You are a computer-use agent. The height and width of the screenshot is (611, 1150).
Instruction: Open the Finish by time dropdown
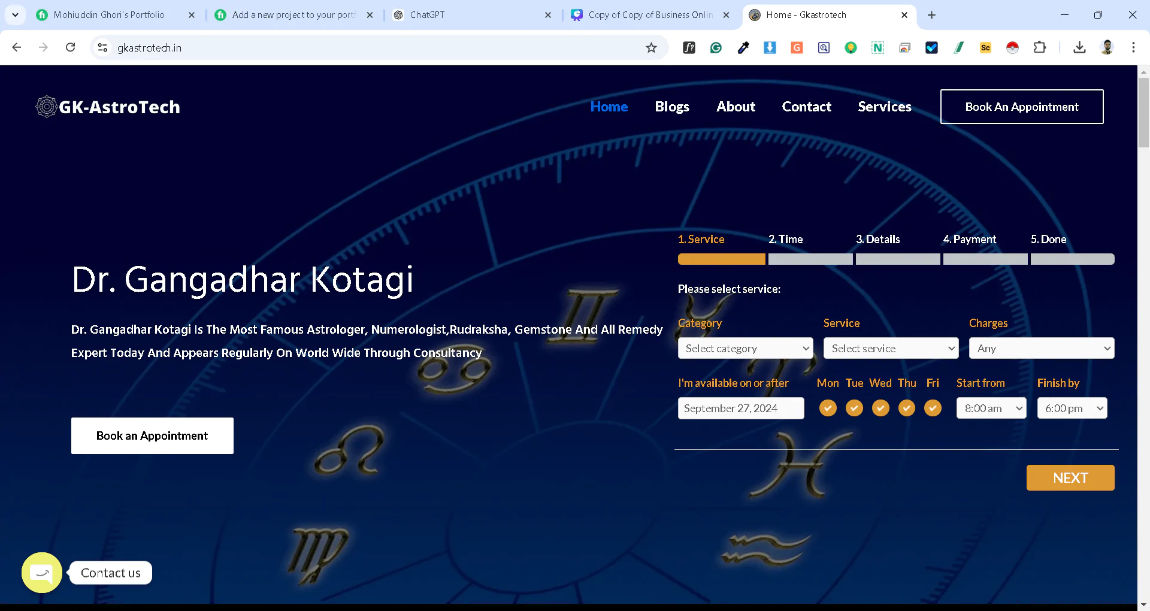click(x=1072, y=408)
